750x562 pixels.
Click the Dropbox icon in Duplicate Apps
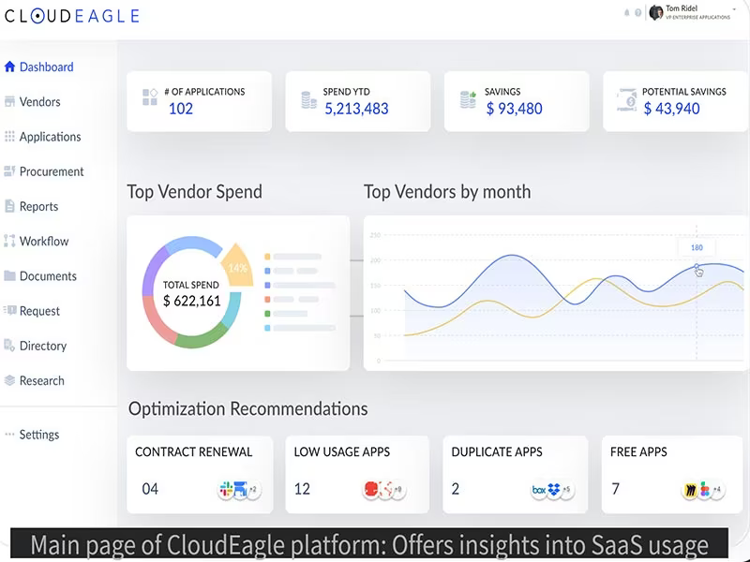point(553,490)
